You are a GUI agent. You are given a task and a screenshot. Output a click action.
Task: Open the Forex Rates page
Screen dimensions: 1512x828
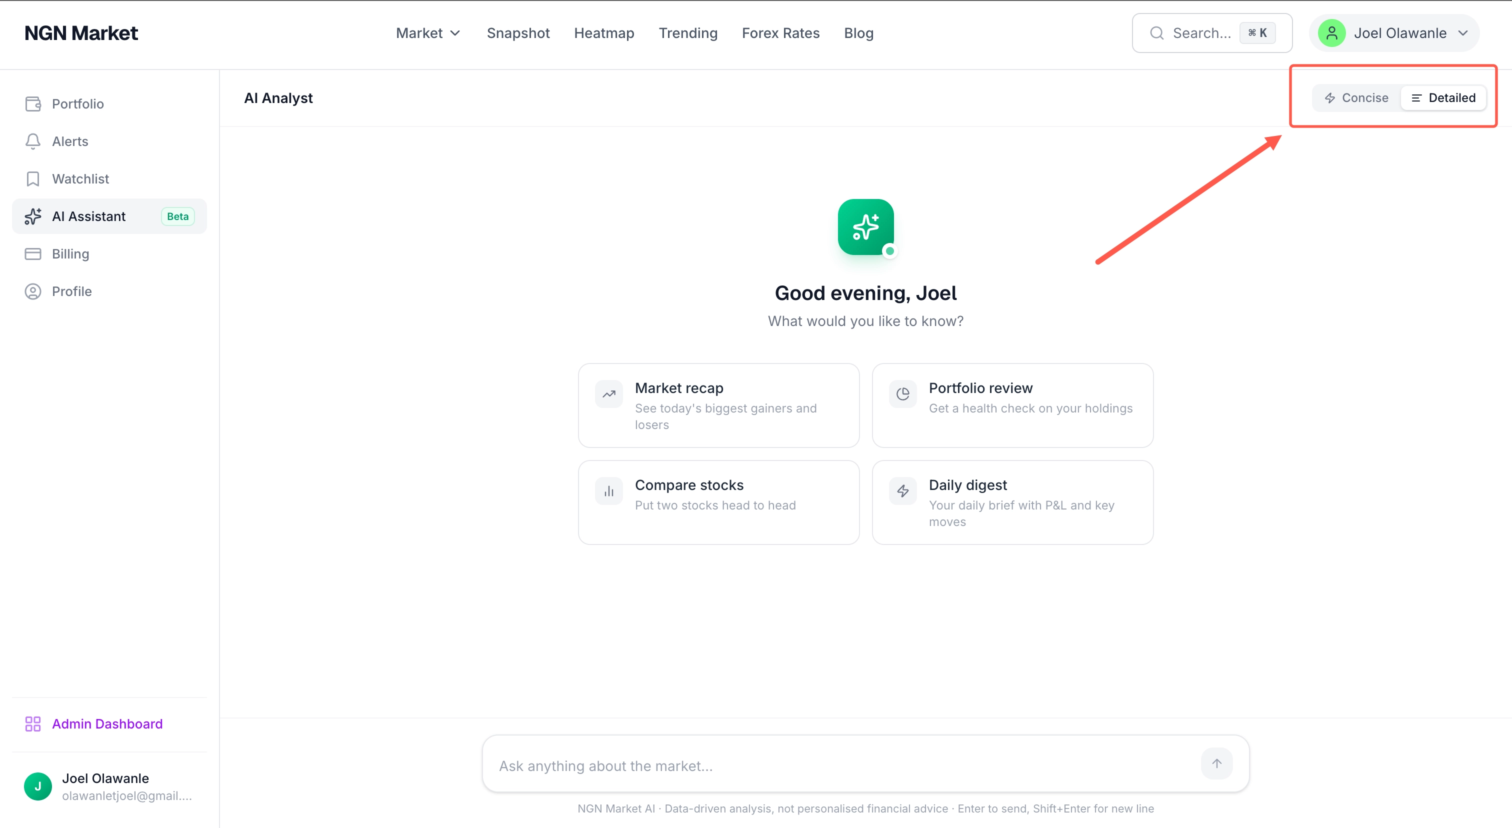coord(780,33)
